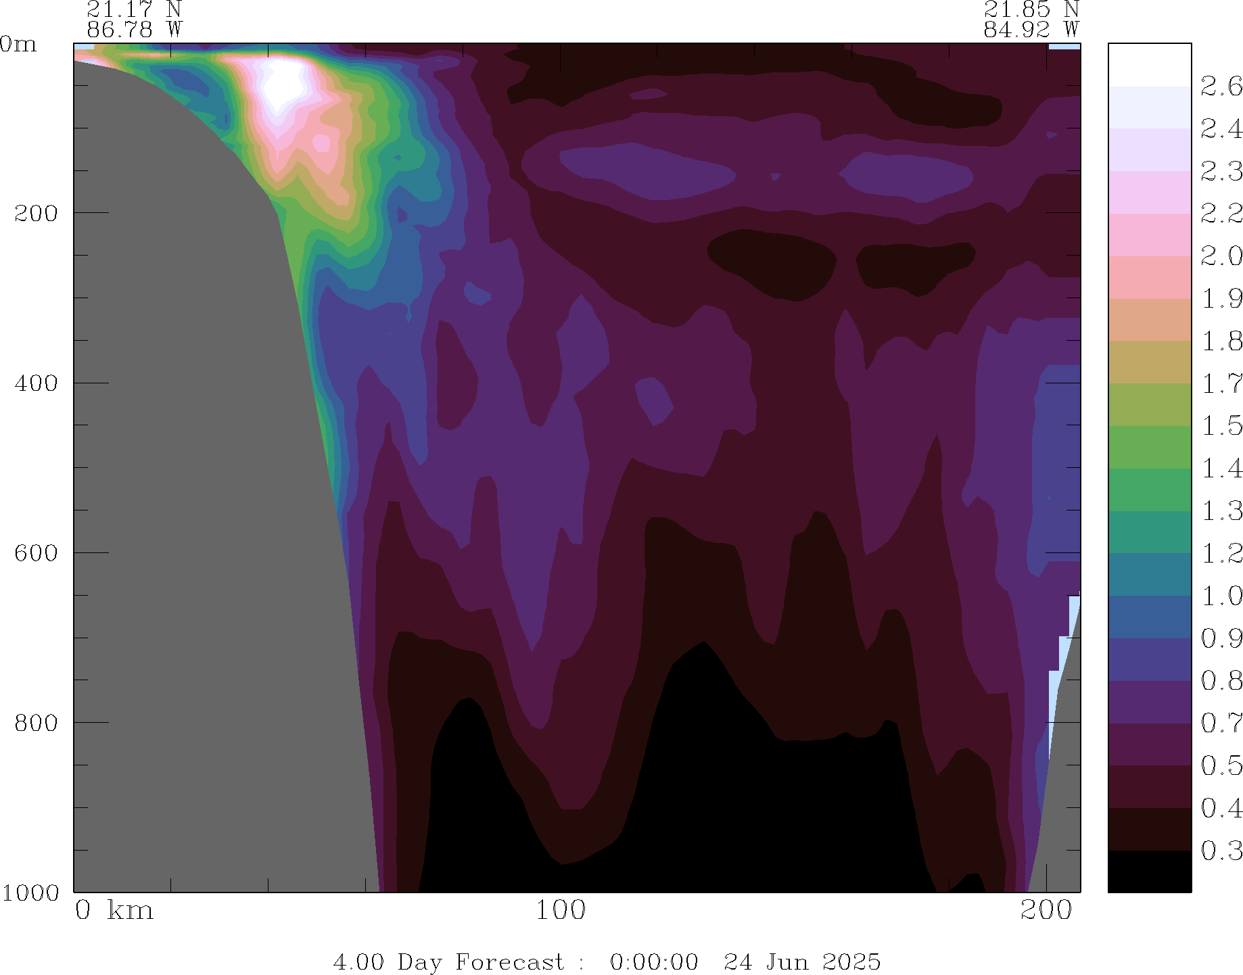Click the 21.17 N start coordinate label
Screen dimensions: 1243x975
(134, 9)
